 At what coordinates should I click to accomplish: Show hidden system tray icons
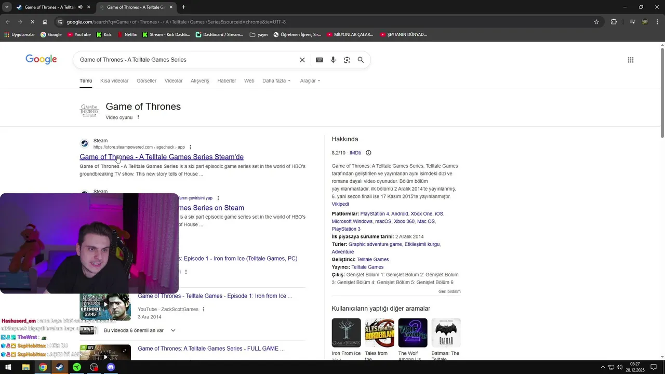click(603, 367)
